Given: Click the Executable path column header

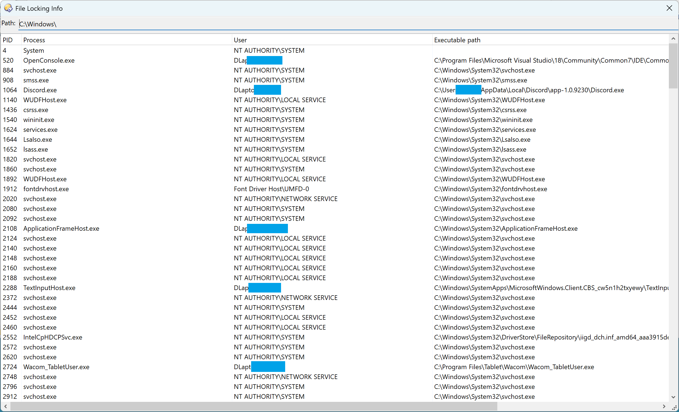Looking at the screenshot, I should point(457,40).
